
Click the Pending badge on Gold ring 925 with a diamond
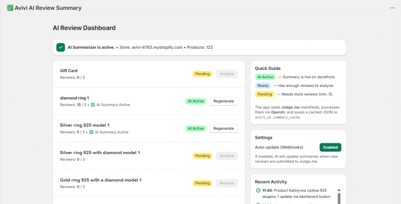(202, 183)
